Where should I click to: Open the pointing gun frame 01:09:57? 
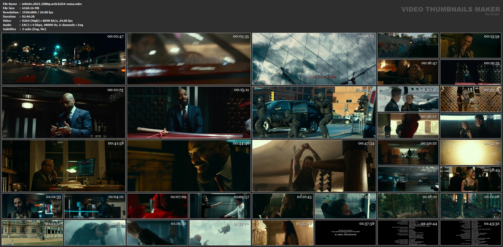coord(220,206)
